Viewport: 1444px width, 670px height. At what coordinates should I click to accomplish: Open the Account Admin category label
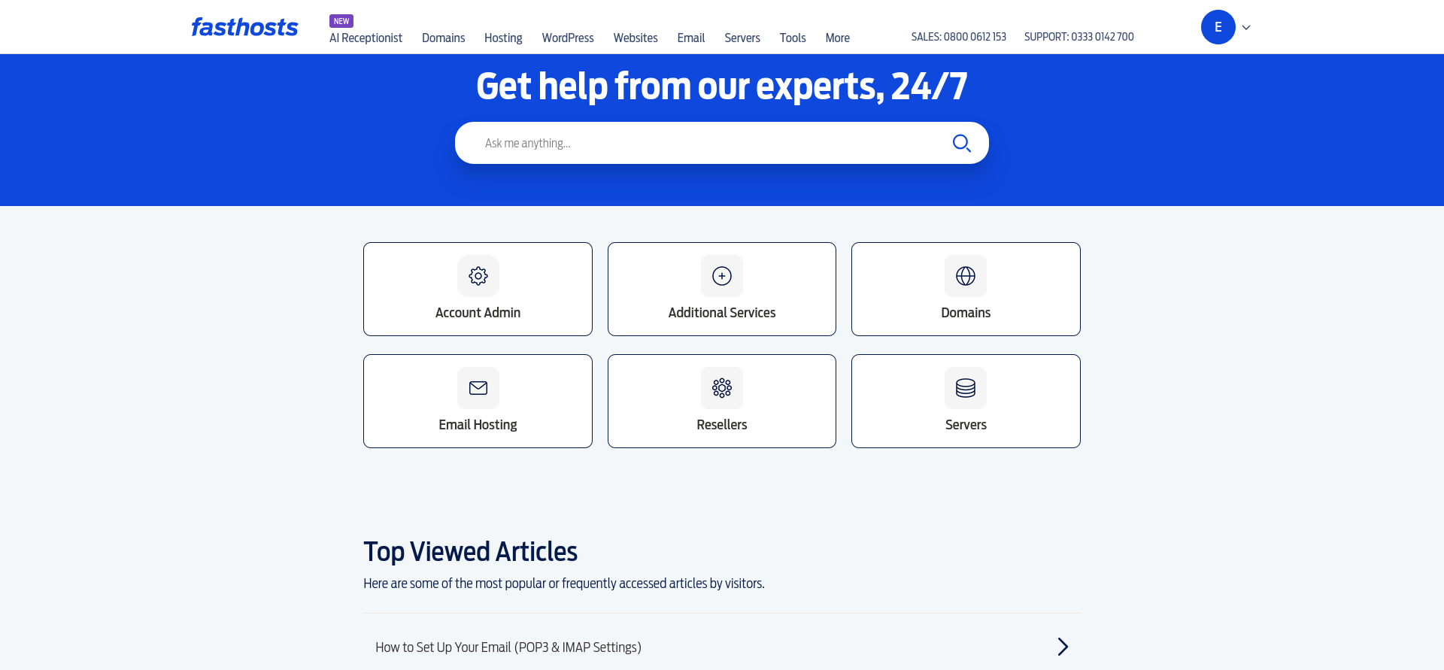(478, 313)
